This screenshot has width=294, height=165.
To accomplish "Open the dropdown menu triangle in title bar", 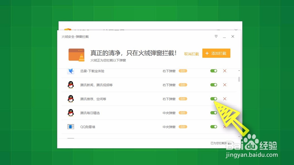I will click(x=216, y=36).
